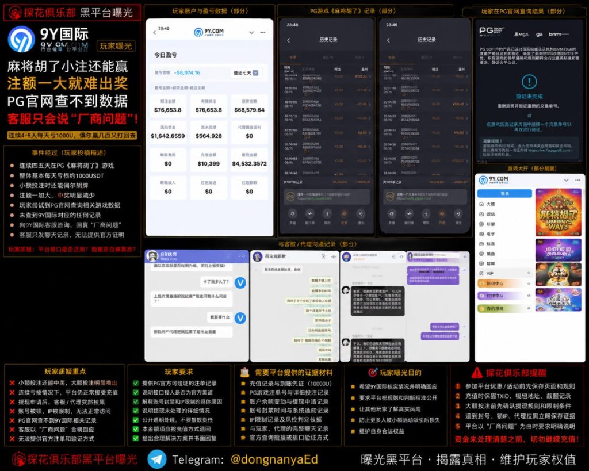Switch to the middle tab on the 23:45 history screen
This screenshot has height=471, width=589.
426,57
